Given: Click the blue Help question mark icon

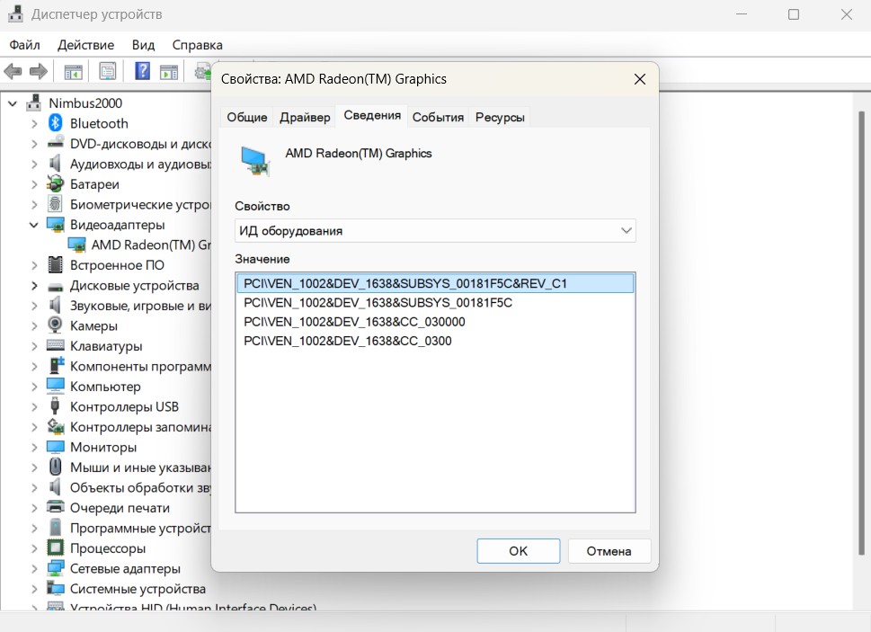Looking at the screenshot, I should coord(143,71).
